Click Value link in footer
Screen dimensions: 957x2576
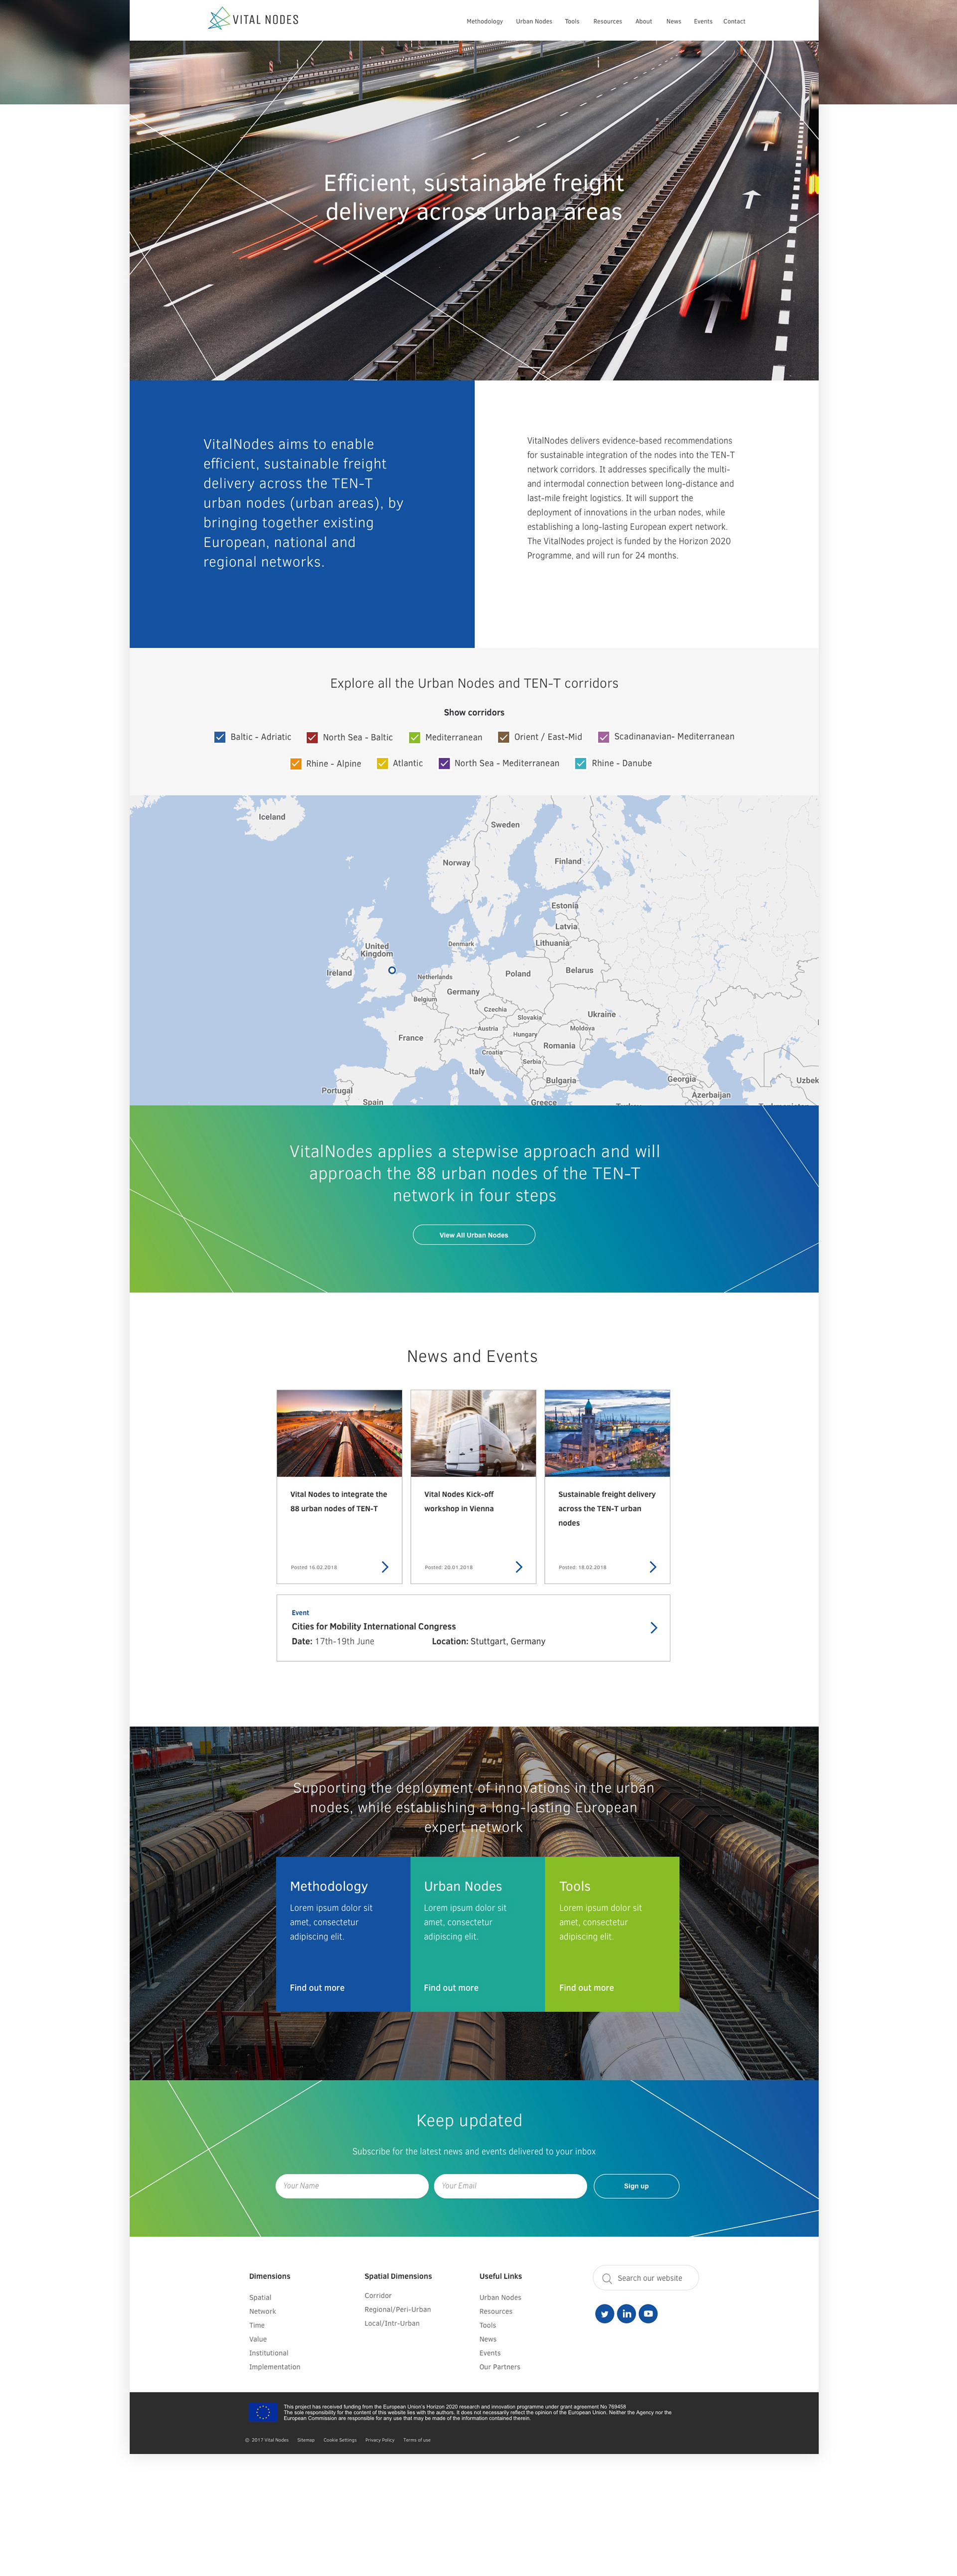[x=258, y=2339]
